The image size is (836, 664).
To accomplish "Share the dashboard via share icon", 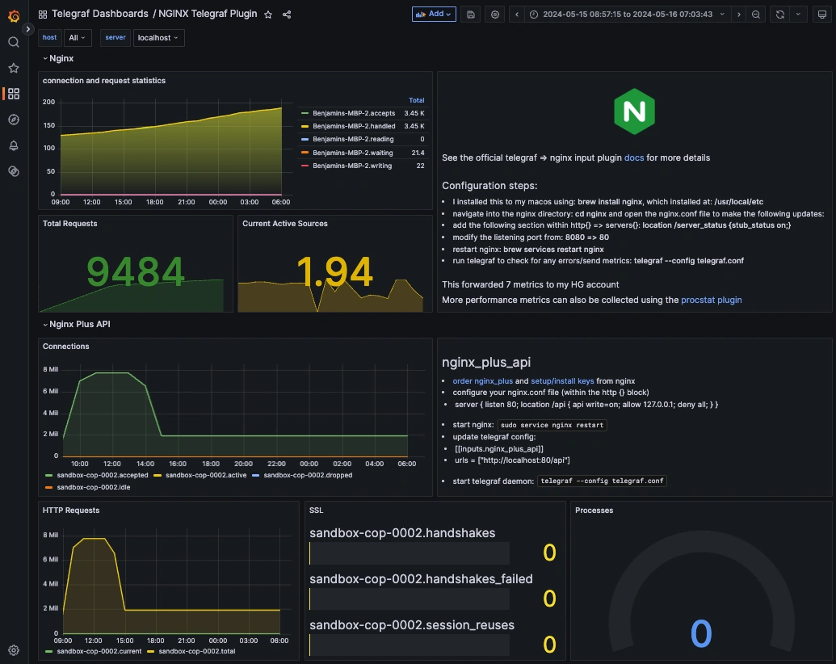I will (286, 15).
